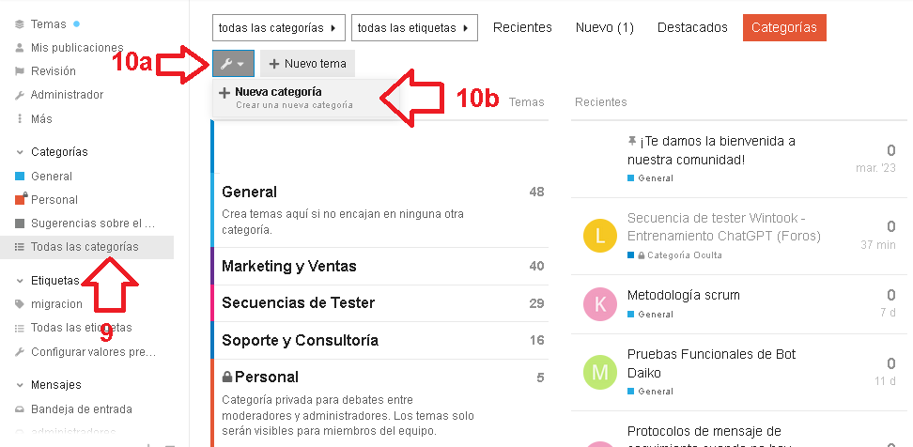Screen dimensions: 913x447
Task: Open 'Secuencia de tester Wintook' topic
Action: (x=724, y=227)
